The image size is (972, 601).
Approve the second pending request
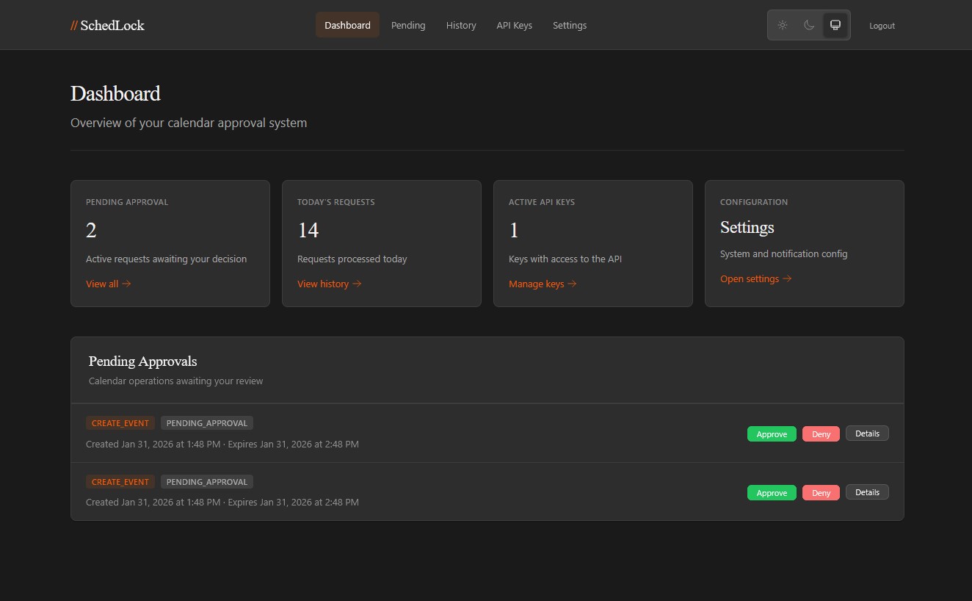[x=772, y=493]
